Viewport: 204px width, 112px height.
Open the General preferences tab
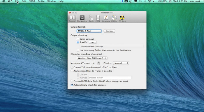(72, 18)
